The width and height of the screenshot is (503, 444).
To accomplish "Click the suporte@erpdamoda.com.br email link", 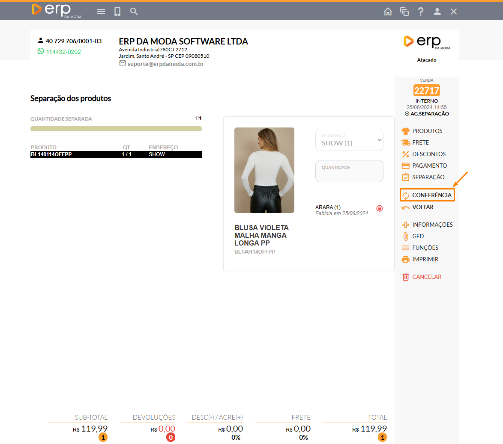I will point(165,64).
